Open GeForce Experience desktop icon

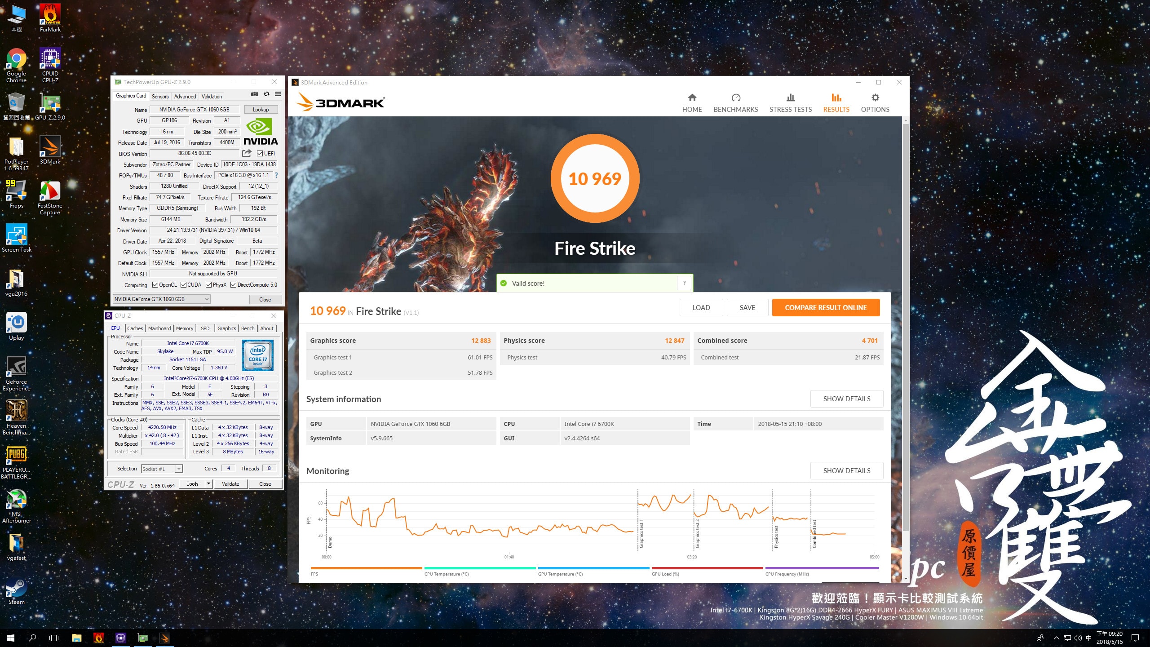click(x=16, y=374)
